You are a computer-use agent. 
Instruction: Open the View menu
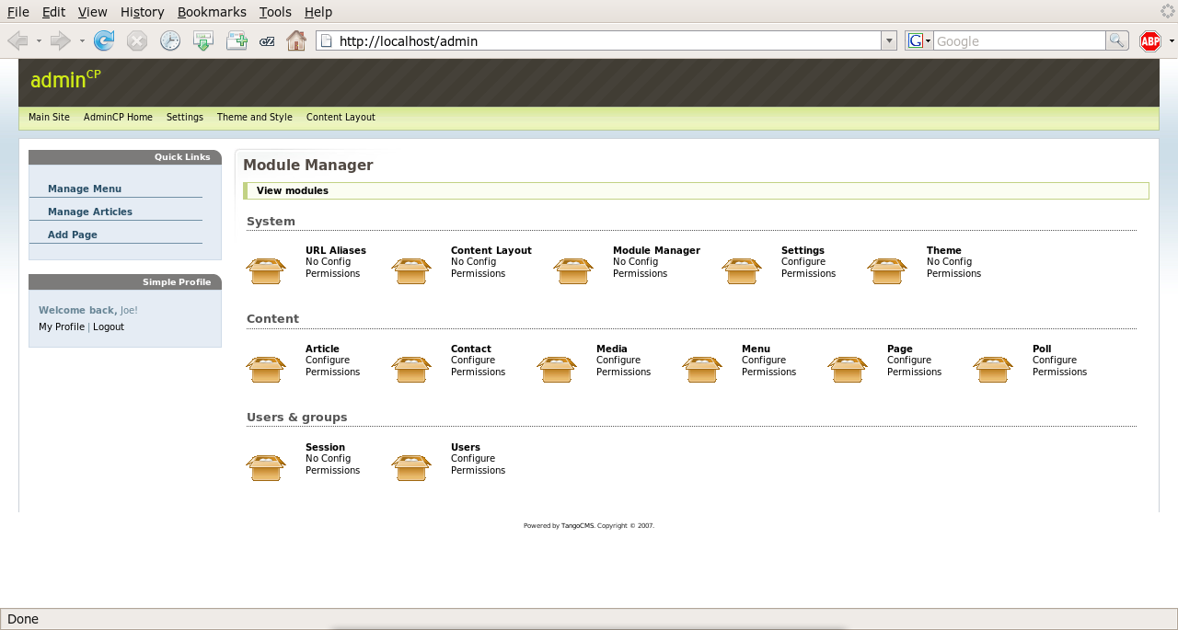(x=93, y=12)
